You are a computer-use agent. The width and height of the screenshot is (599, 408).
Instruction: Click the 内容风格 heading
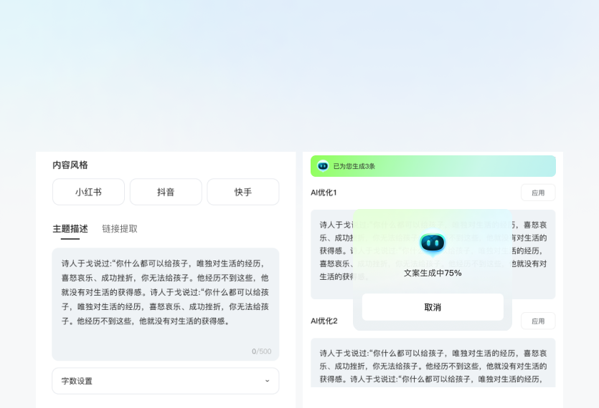70,165
